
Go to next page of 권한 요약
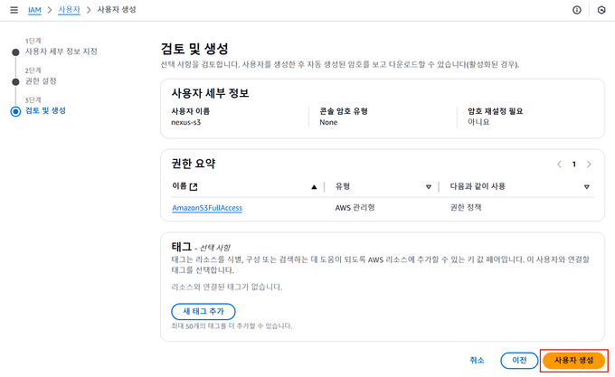click(589, 165)
